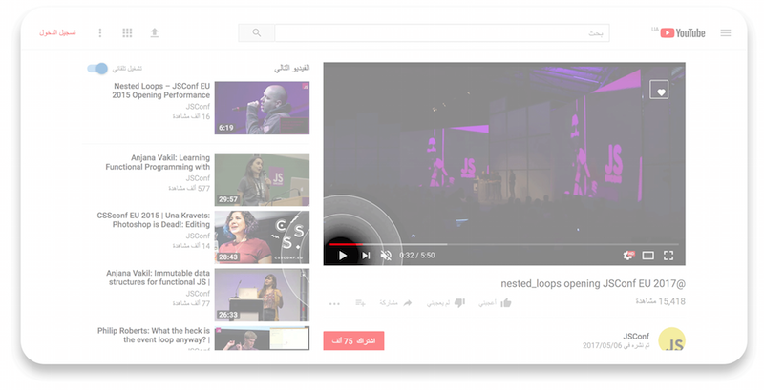This screenshot has width=764, height=390.
Task: Open the upload video icon
Action: [x=155, y=33]
